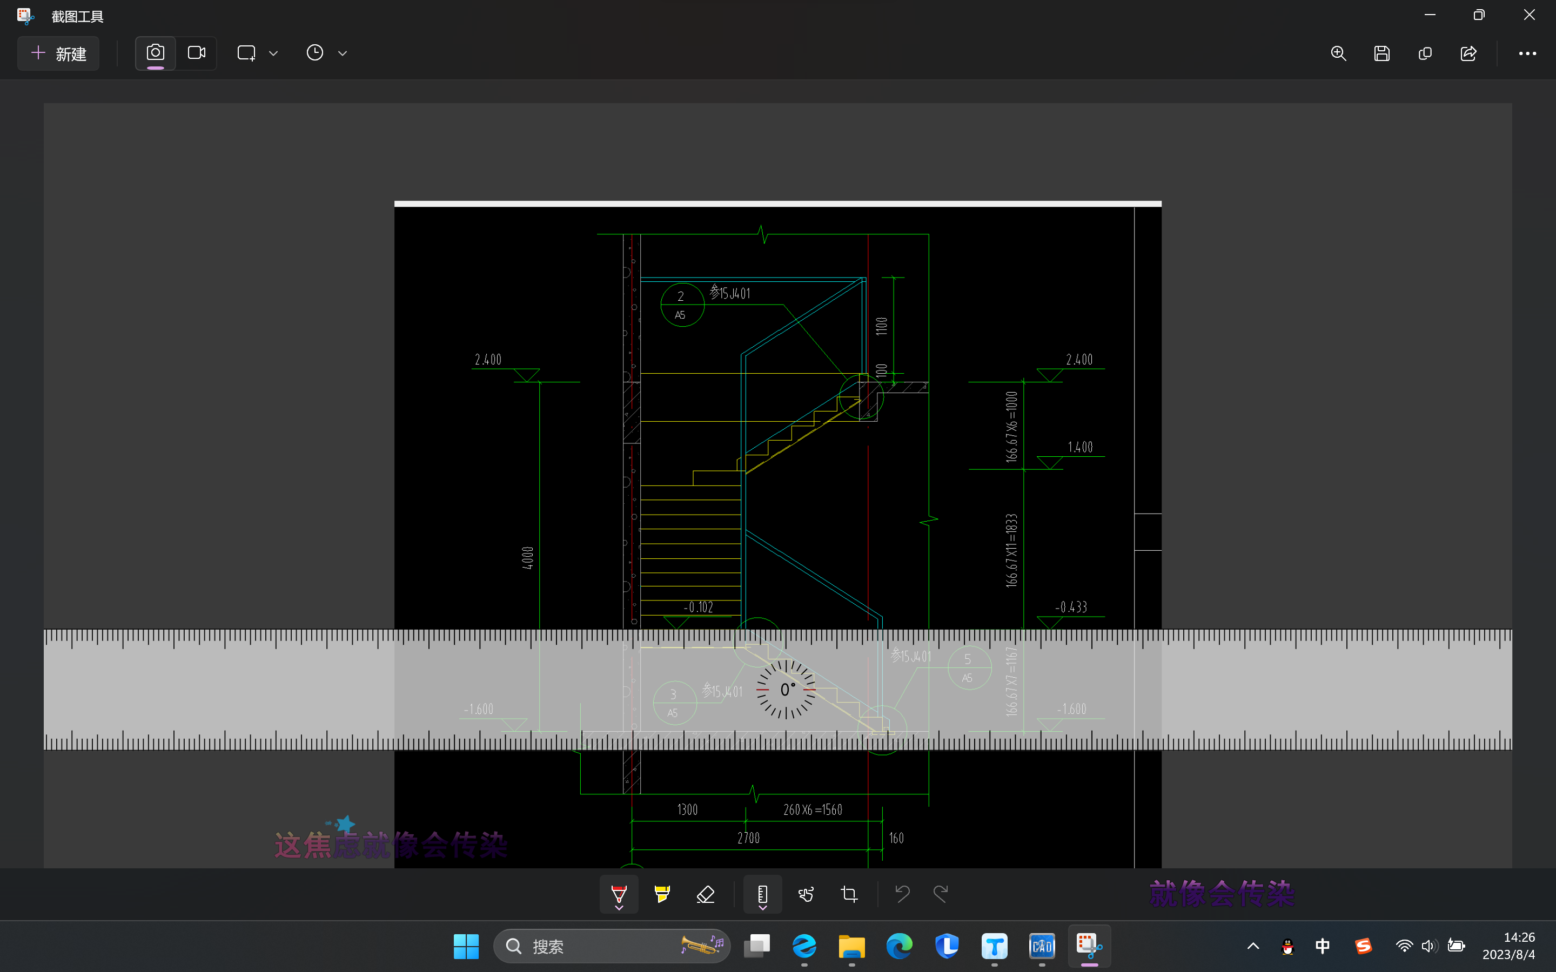Click the Snipping Tool taskbar icon

pos(1089,946)
